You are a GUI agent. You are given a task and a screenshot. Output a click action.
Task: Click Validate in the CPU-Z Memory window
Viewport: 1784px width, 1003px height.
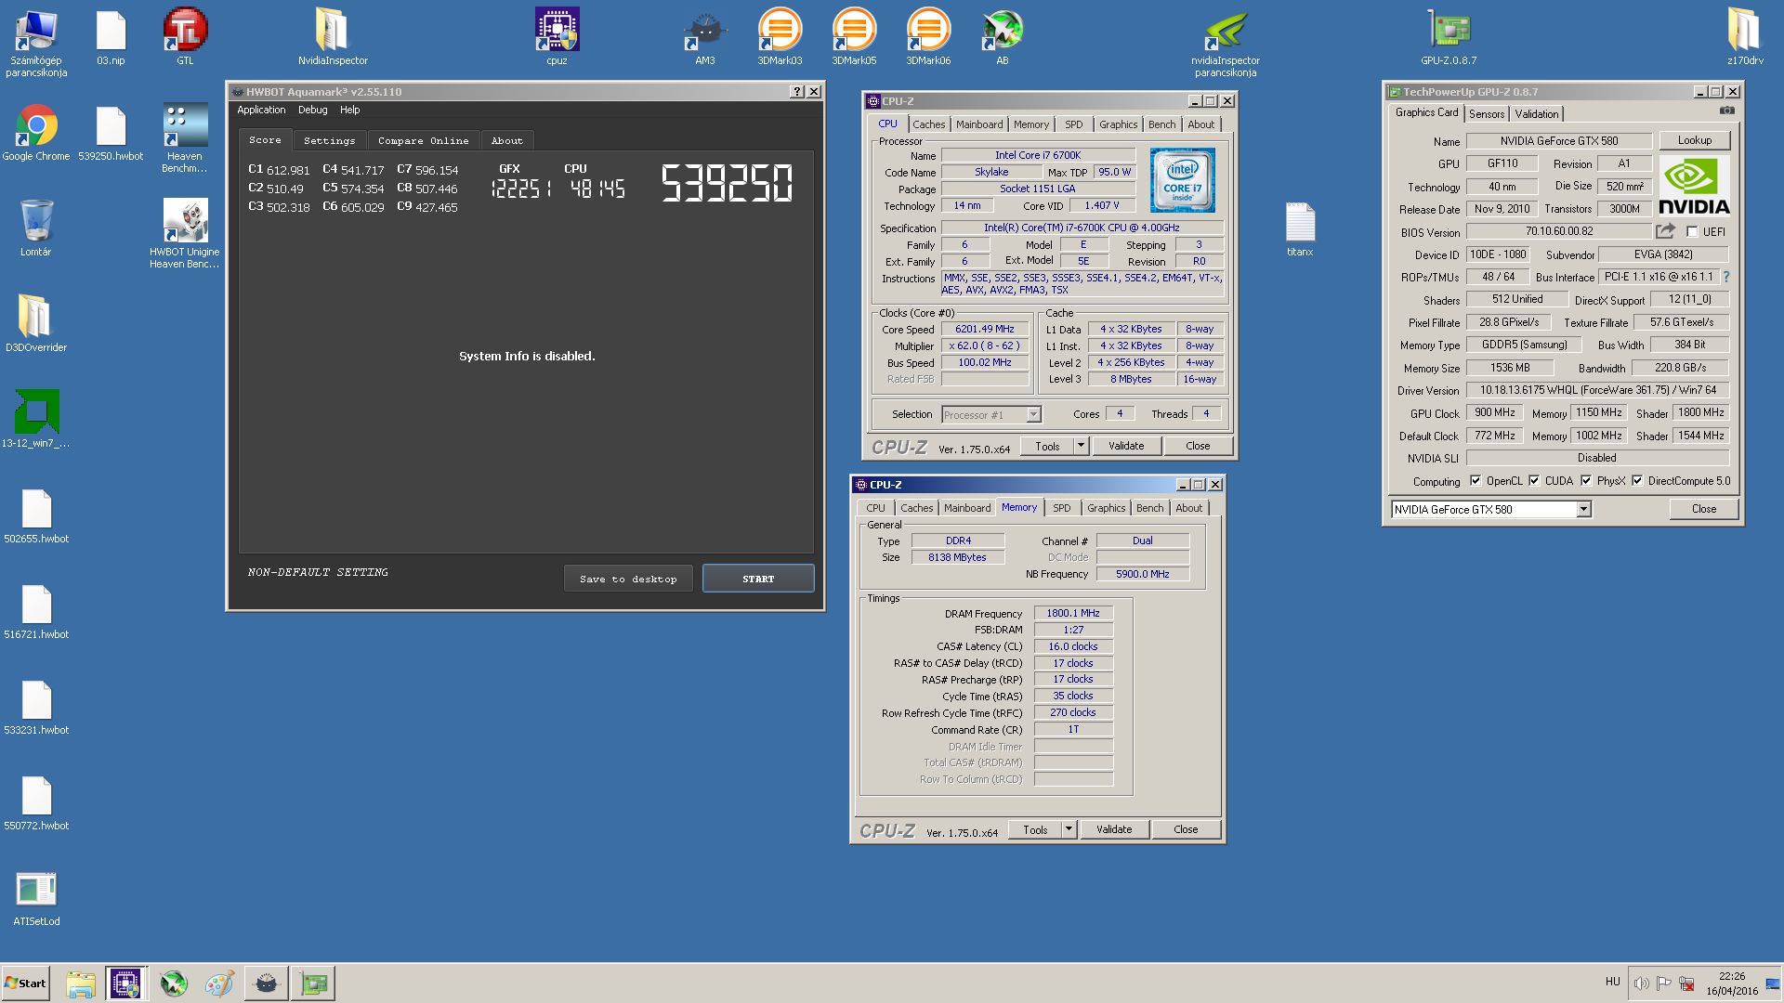tap(1114, 829)
